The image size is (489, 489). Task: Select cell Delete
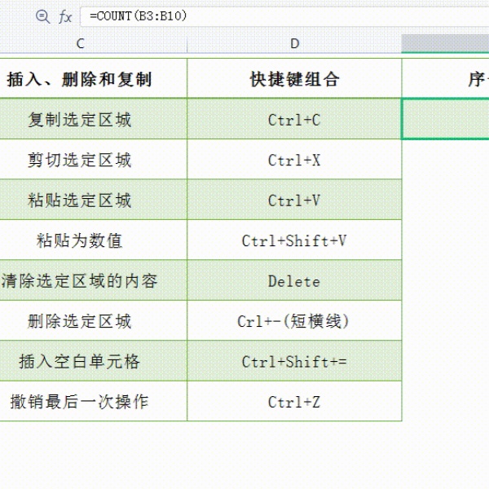point(294,280)
